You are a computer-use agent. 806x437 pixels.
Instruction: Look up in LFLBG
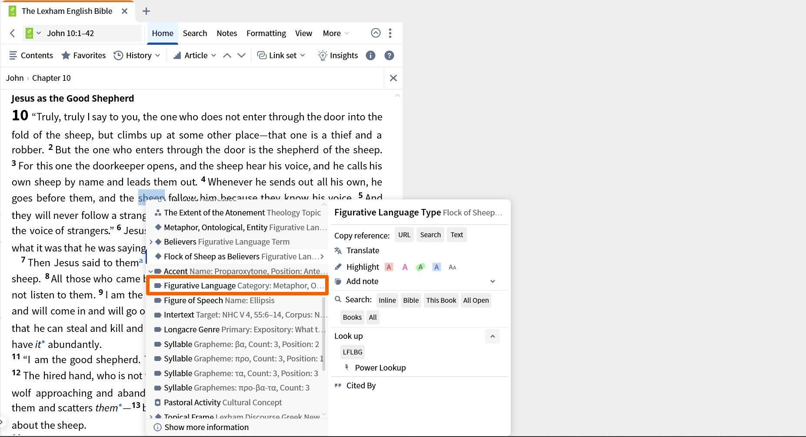click(x=352, y=352)
